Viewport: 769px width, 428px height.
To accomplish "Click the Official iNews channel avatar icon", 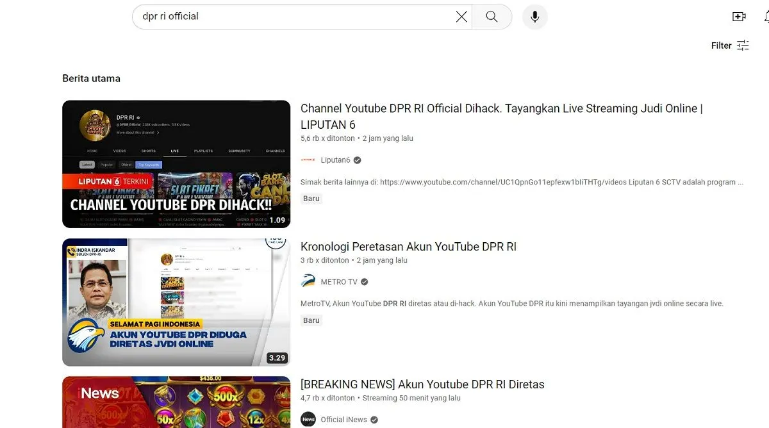I will click(x=308, y=419).
